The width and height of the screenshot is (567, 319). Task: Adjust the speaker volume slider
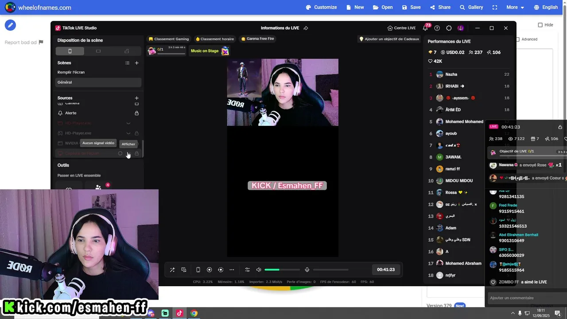point(282,270)
